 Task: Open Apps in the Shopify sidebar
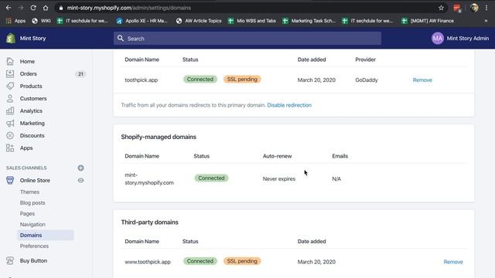pos(26,147)
